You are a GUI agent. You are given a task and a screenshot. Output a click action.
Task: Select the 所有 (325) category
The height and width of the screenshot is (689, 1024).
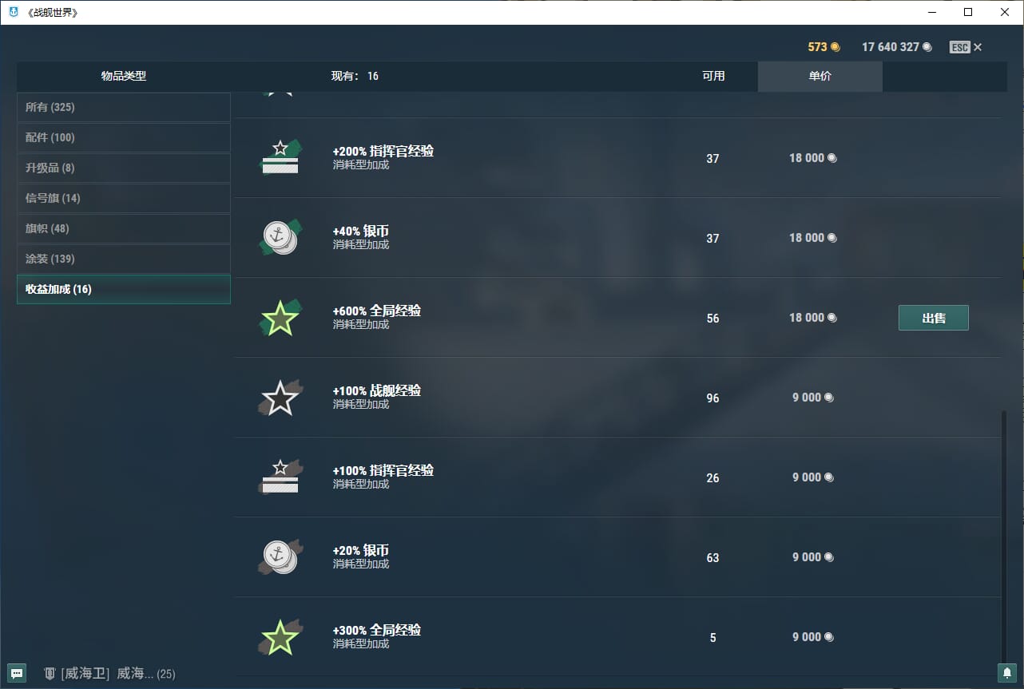coord(124,107)
